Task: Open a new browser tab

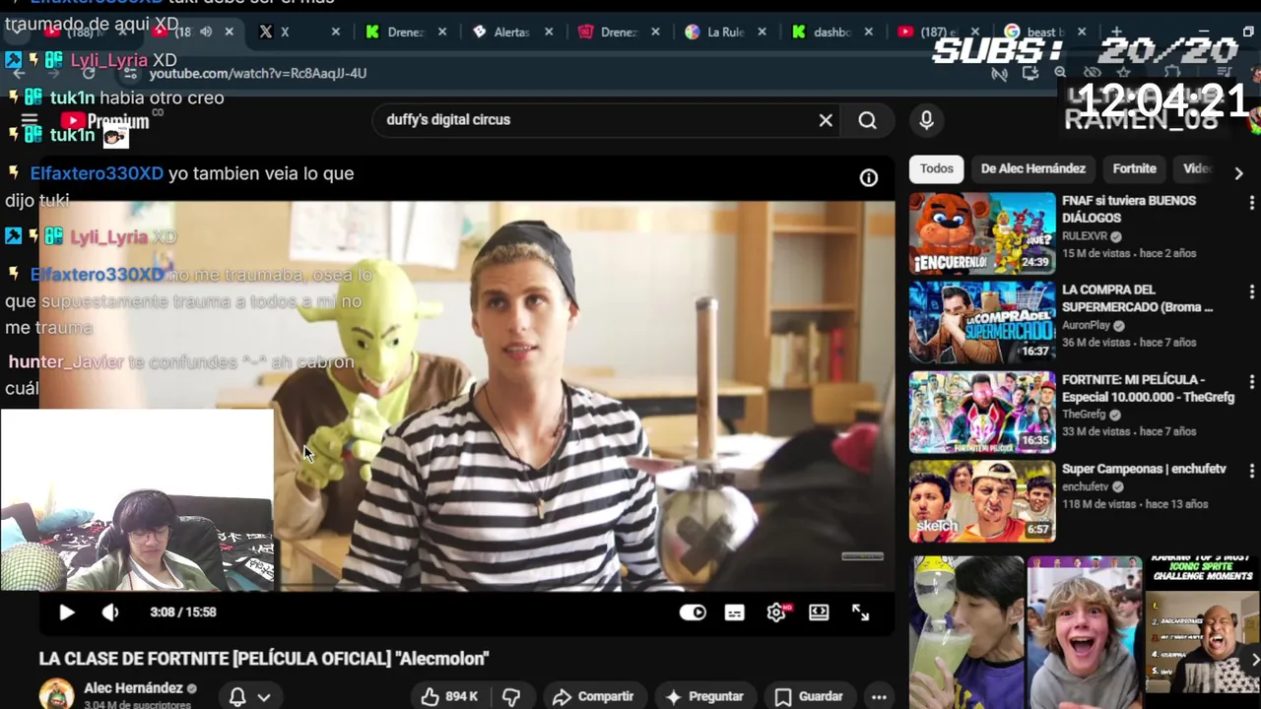Action: pyautogui.click(x=1116, y=32)
